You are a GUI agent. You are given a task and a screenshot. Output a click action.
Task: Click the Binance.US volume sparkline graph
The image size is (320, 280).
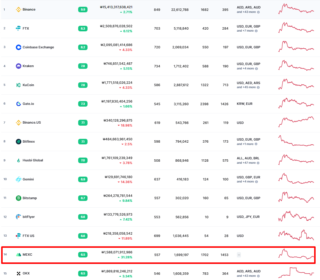coord(296,122)
